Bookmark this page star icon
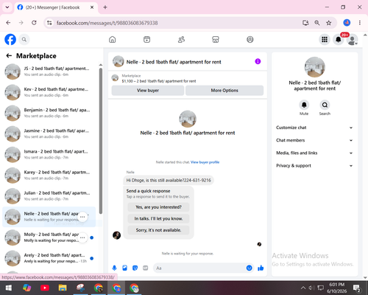Screen dimensions: 368x295 [x=329, y=23]
